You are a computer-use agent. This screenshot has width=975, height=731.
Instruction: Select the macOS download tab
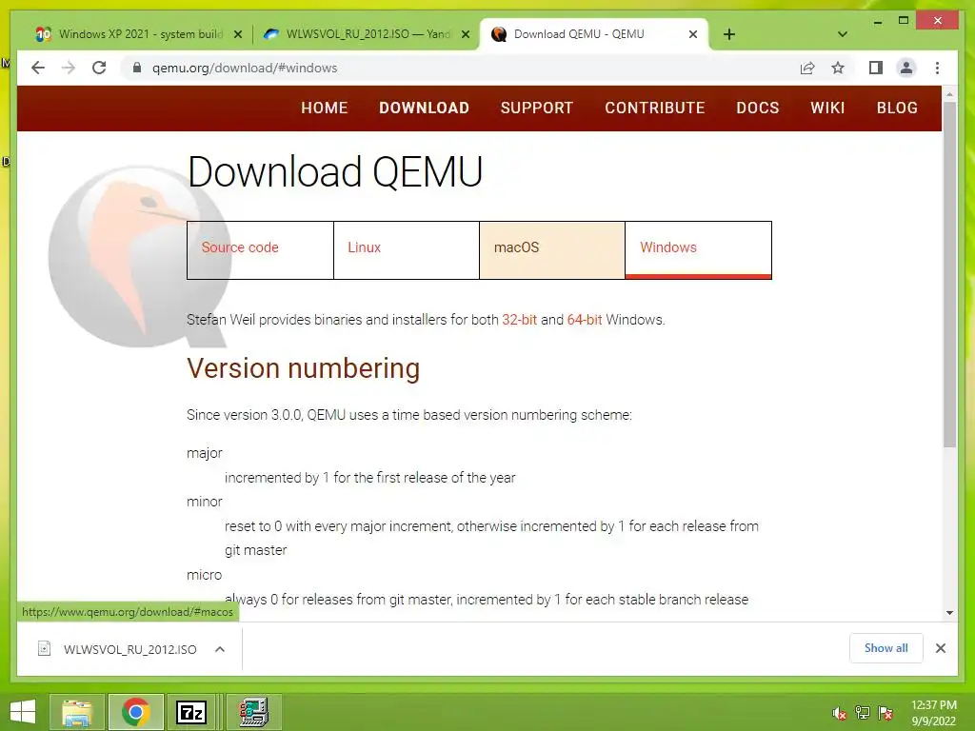[x=552, y=250]
